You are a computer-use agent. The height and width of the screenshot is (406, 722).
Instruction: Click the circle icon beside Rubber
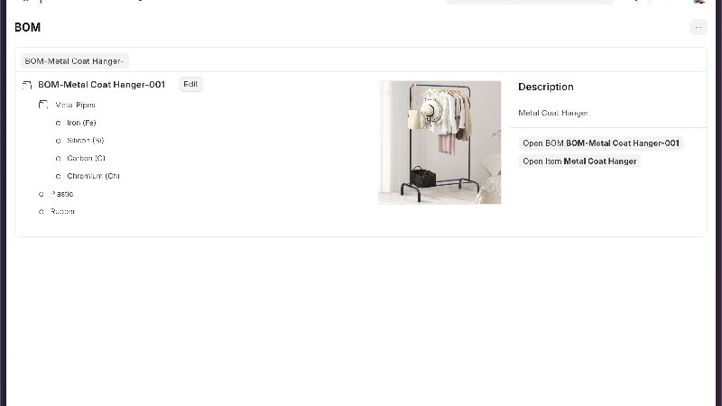click(42, 212)
